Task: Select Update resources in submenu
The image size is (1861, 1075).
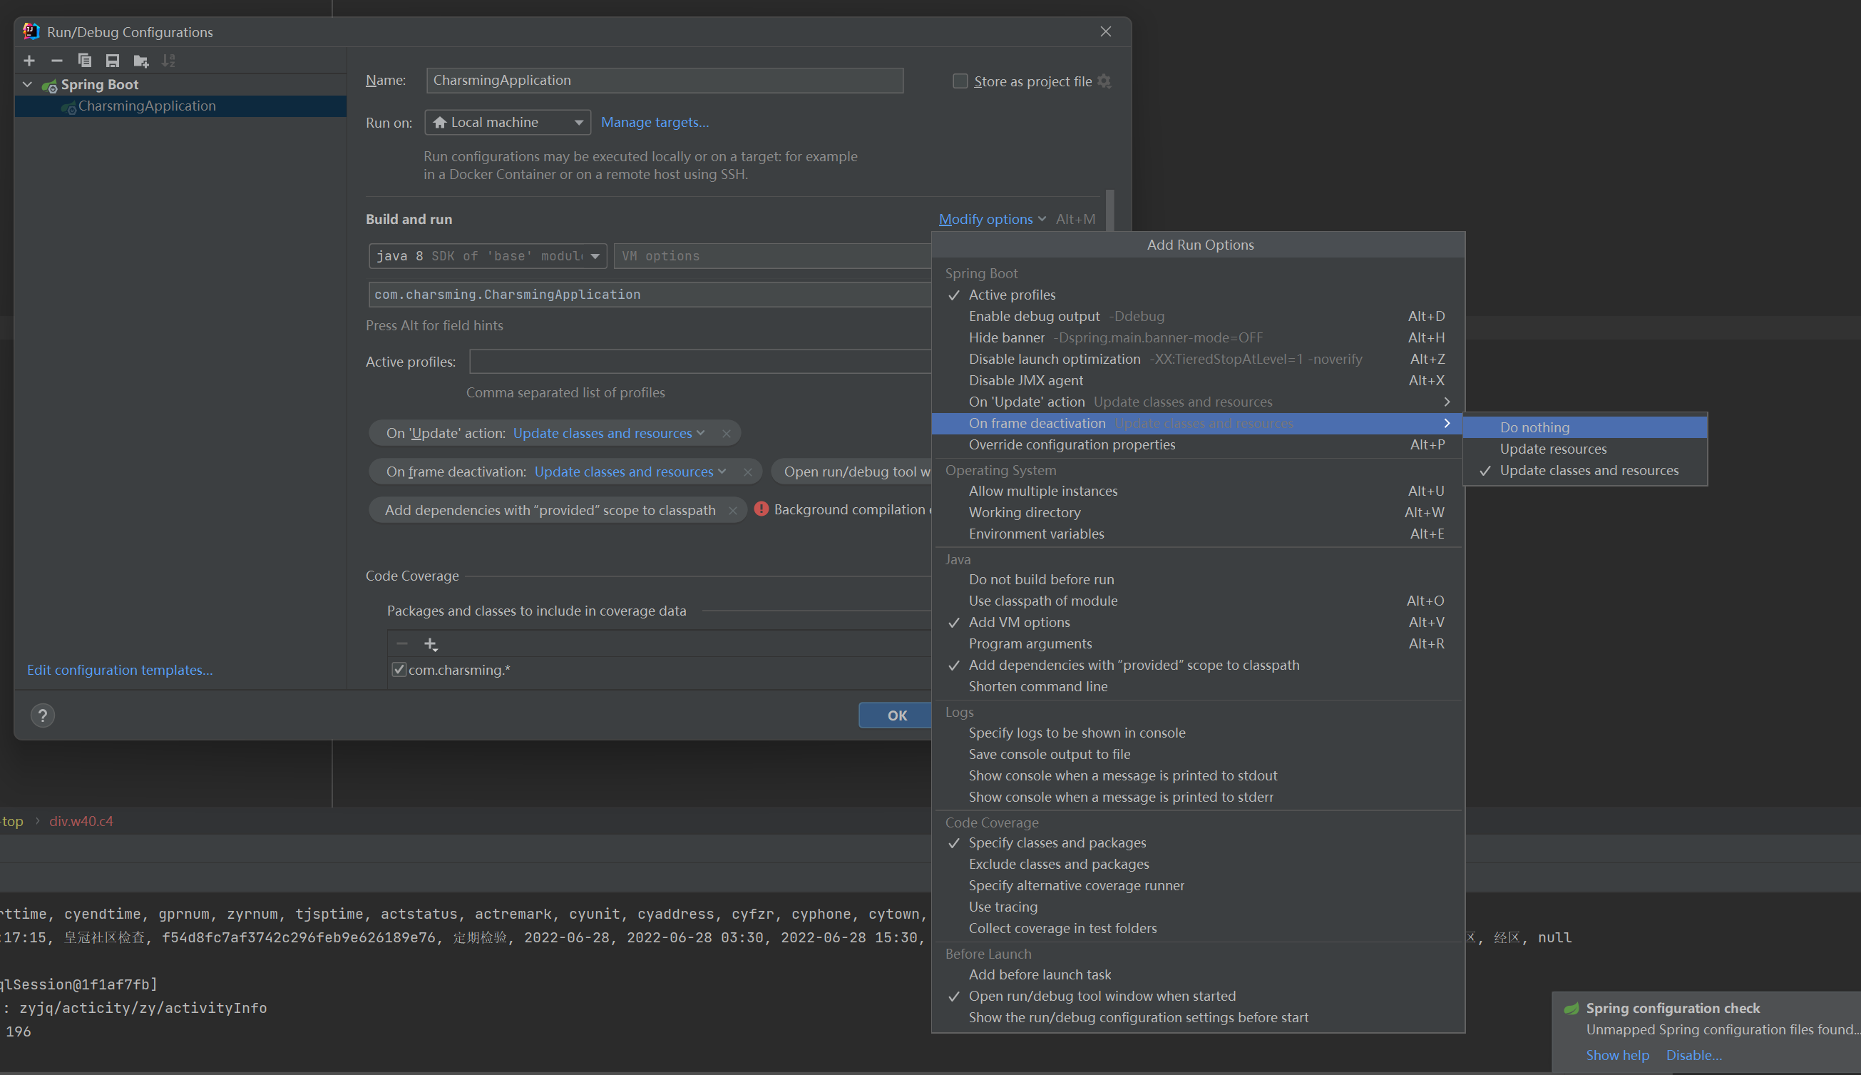Action: click(x=1585, y=449)
